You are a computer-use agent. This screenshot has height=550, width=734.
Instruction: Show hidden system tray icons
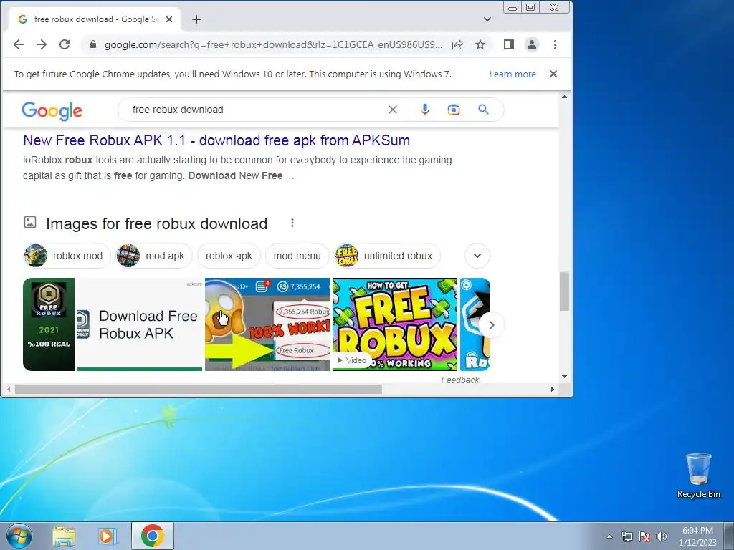(609, 536)
